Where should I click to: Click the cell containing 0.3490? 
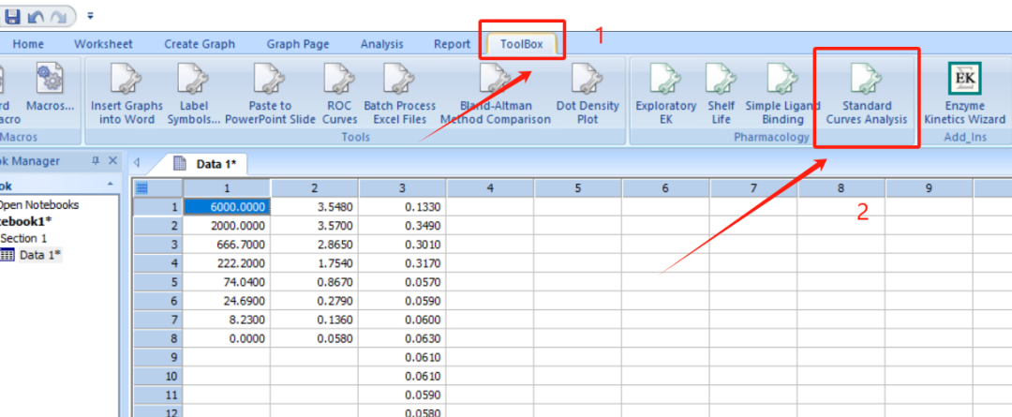[402, 225]
